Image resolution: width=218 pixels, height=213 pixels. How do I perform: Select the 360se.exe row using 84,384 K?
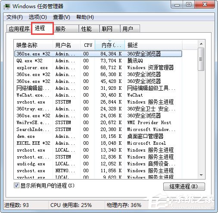[x=98, y=54]
